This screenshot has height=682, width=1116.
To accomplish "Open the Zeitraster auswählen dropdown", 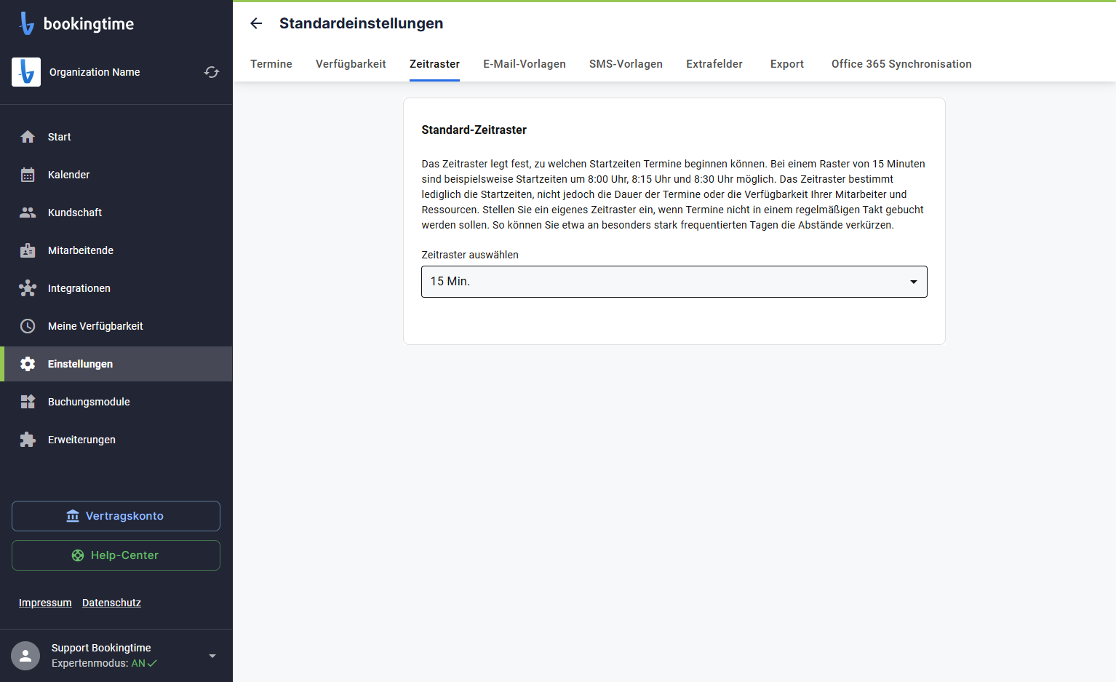I will click(674, 282).
